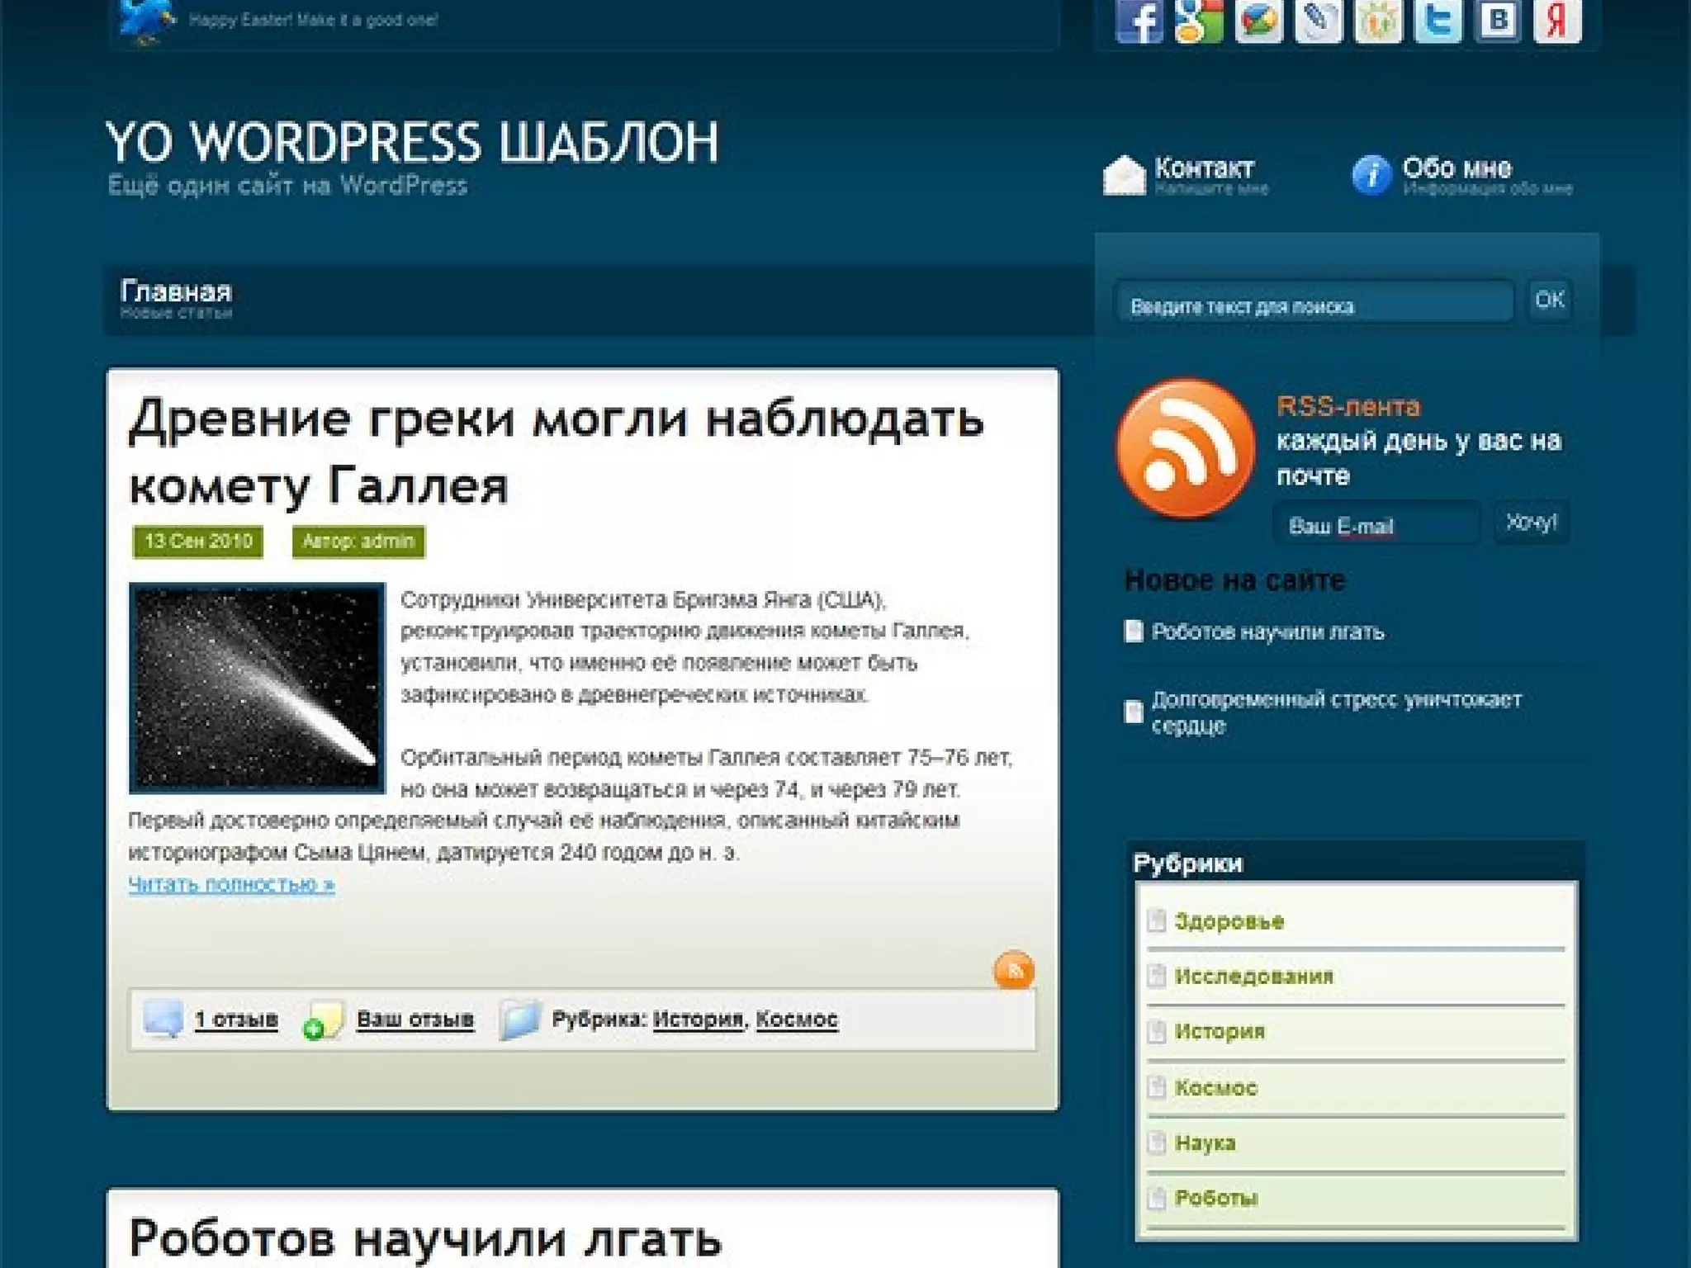Click the large orange RSS icon

pyautogui.click(x=1185, y=448)
